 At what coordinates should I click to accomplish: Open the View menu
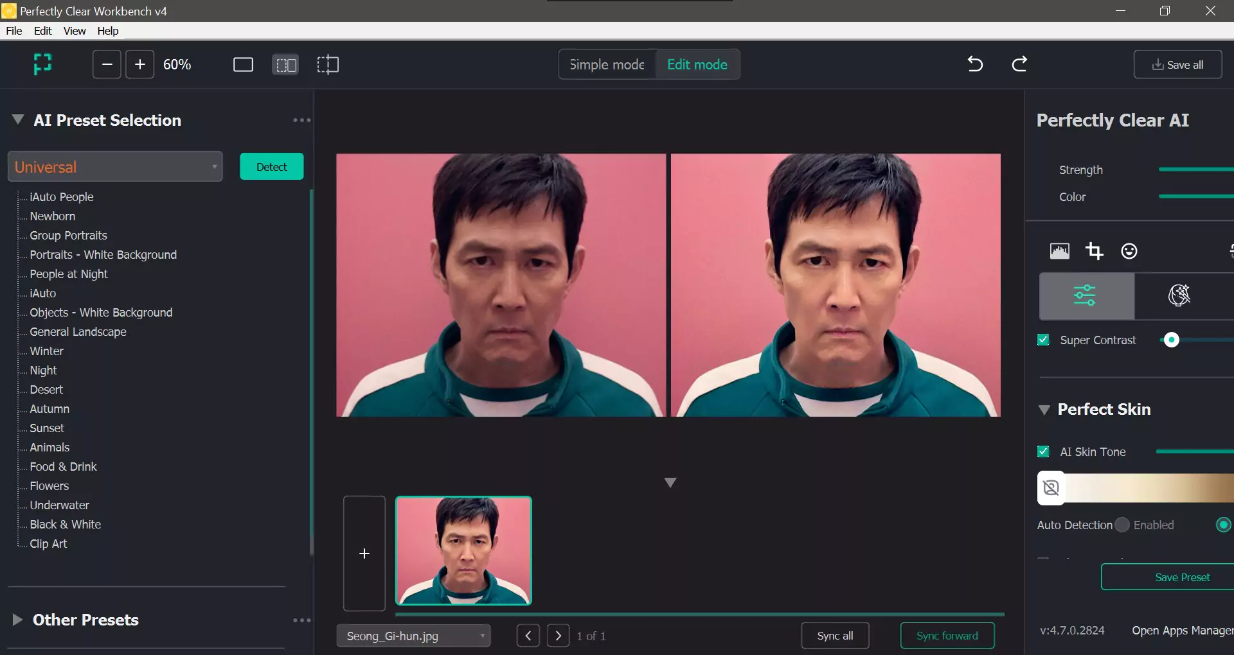click(x=75, y=31)
